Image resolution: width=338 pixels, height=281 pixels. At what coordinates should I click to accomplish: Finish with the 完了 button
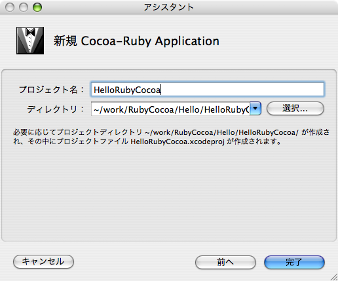(x=294, y=262)
